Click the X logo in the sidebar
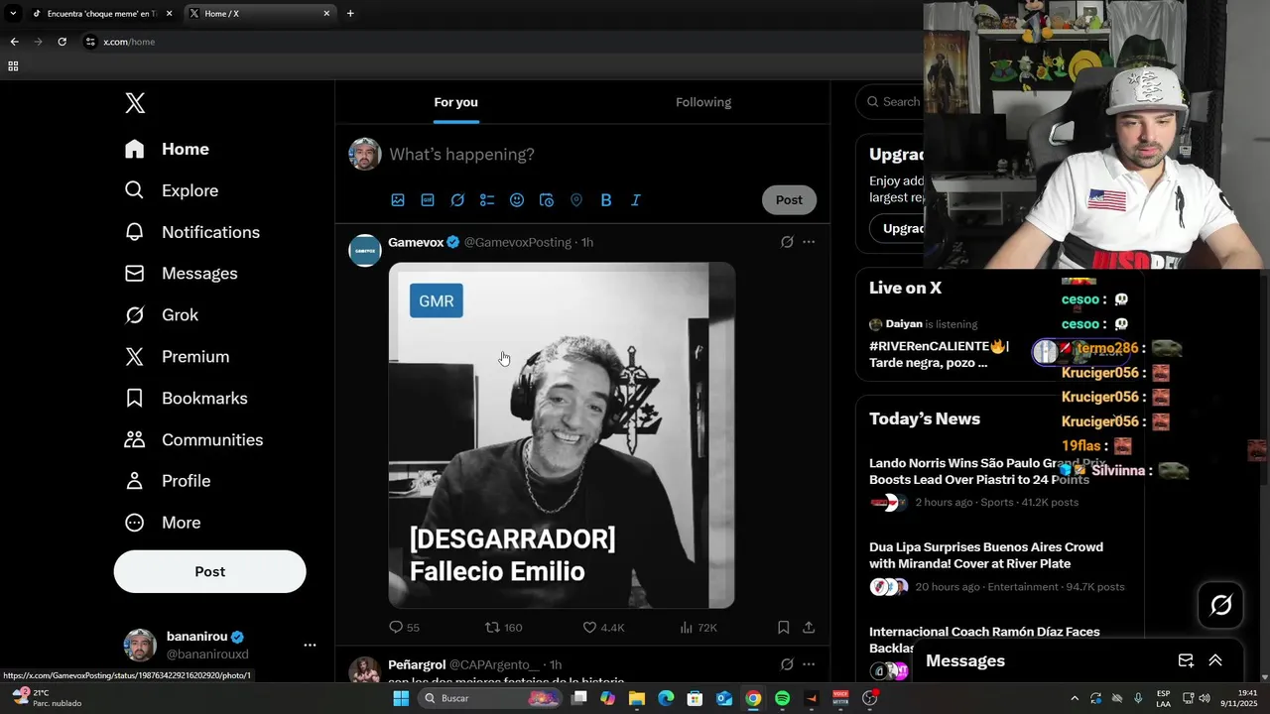The height and width of the screenshot is (714, 1270). coord(135,103)
